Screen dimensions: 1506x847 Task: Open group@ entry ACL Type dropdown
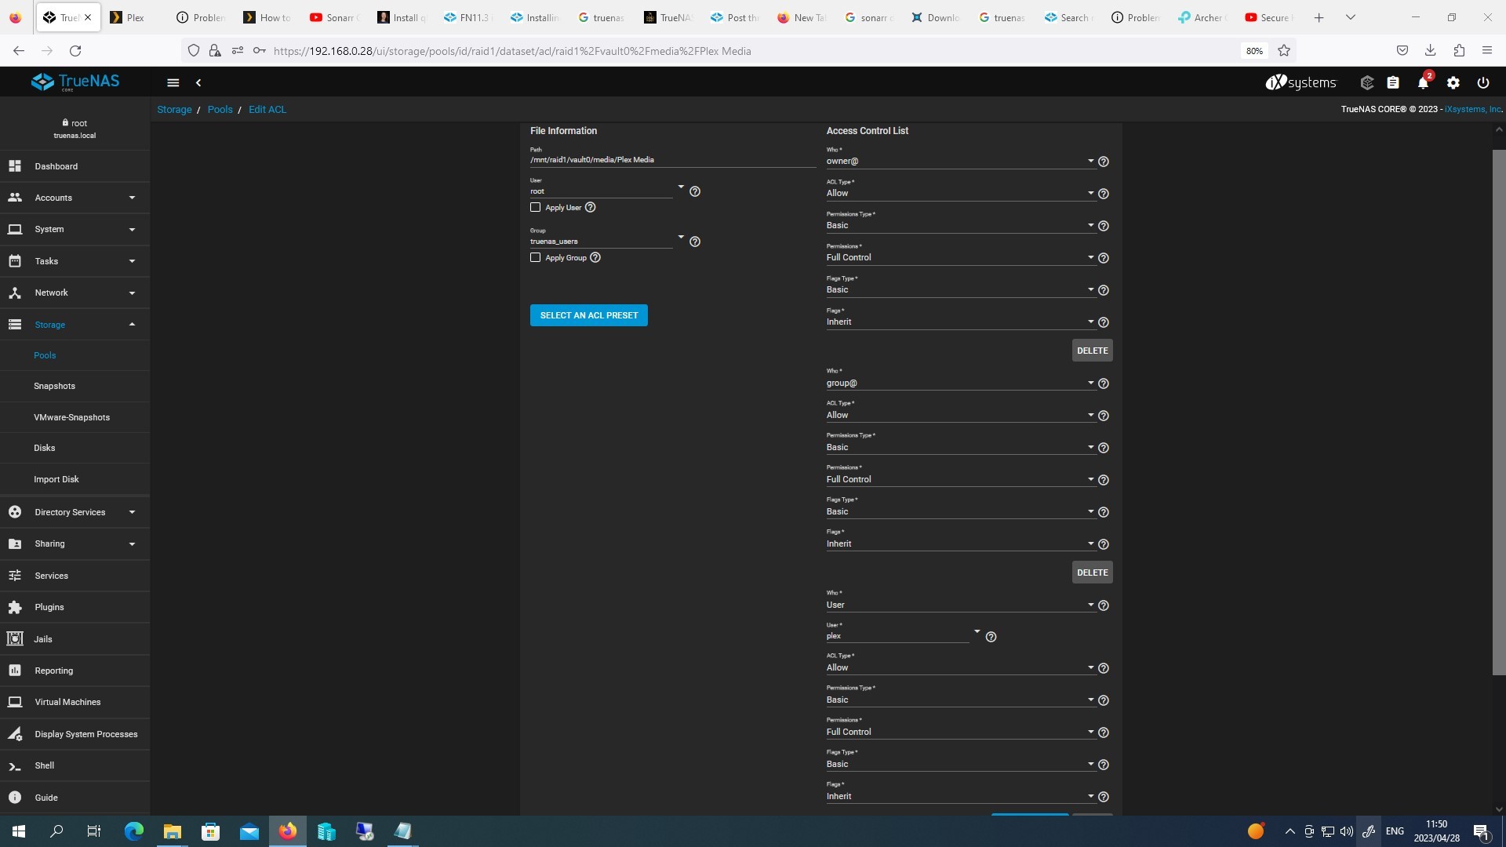pyautogui.click(x=960, y=416)
